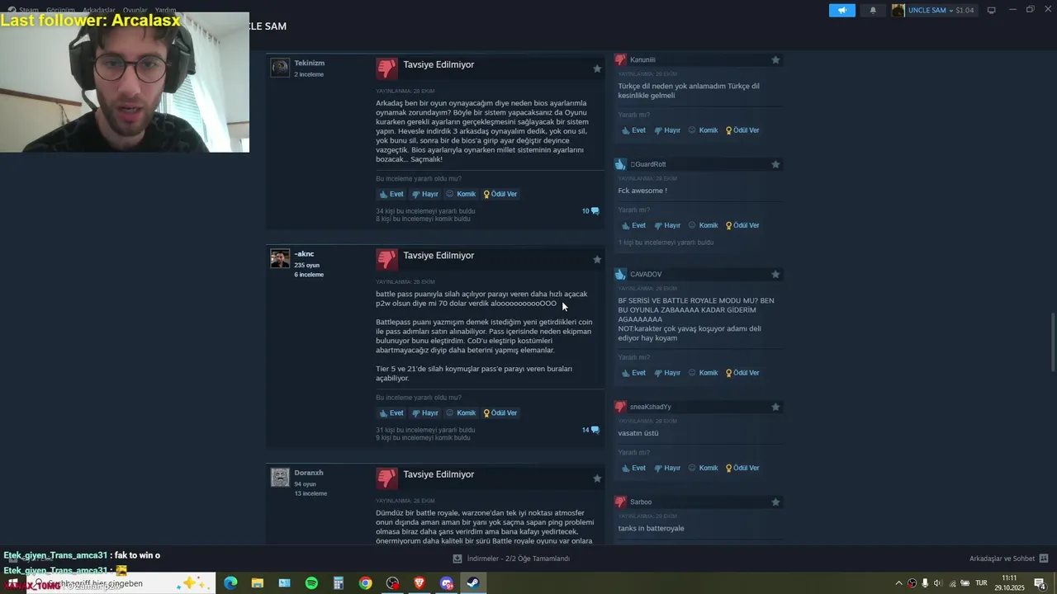The height and width of the screenshot is (594, 1057).
Task: Open Kanuniiii's profile name
Action: (x=642, y=59)
